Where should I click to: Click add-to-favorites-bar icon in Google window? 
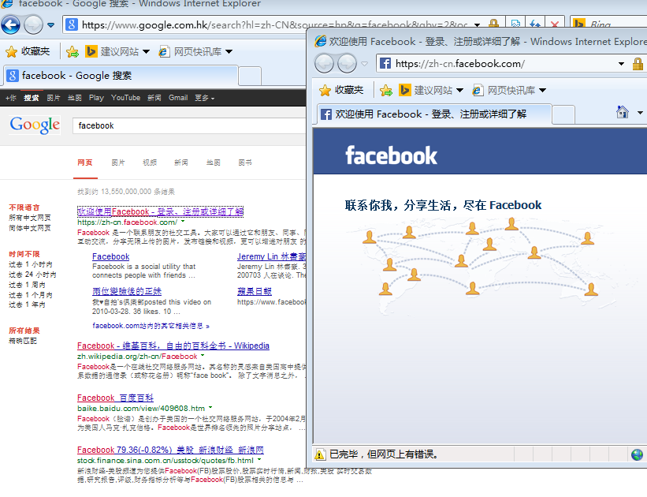pyautogui.click(x=73, y=51)
